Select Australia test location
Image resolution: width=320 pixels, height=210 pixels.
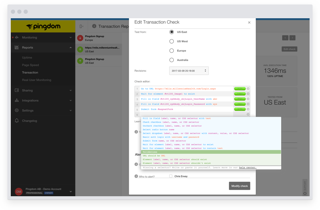[172, 60]
